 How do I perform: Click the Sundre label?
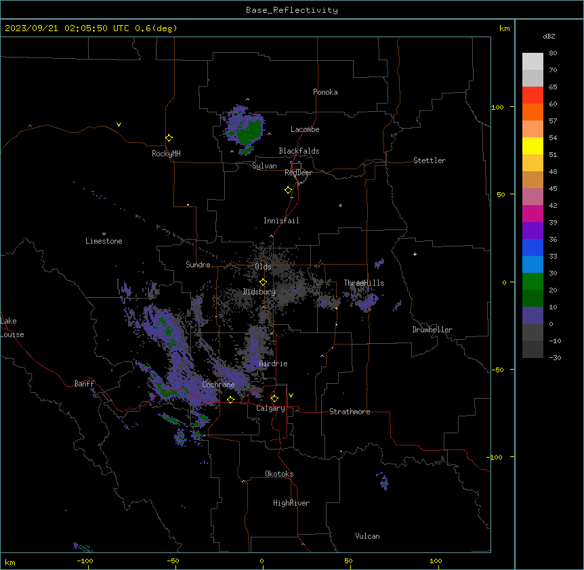(198, 265)
